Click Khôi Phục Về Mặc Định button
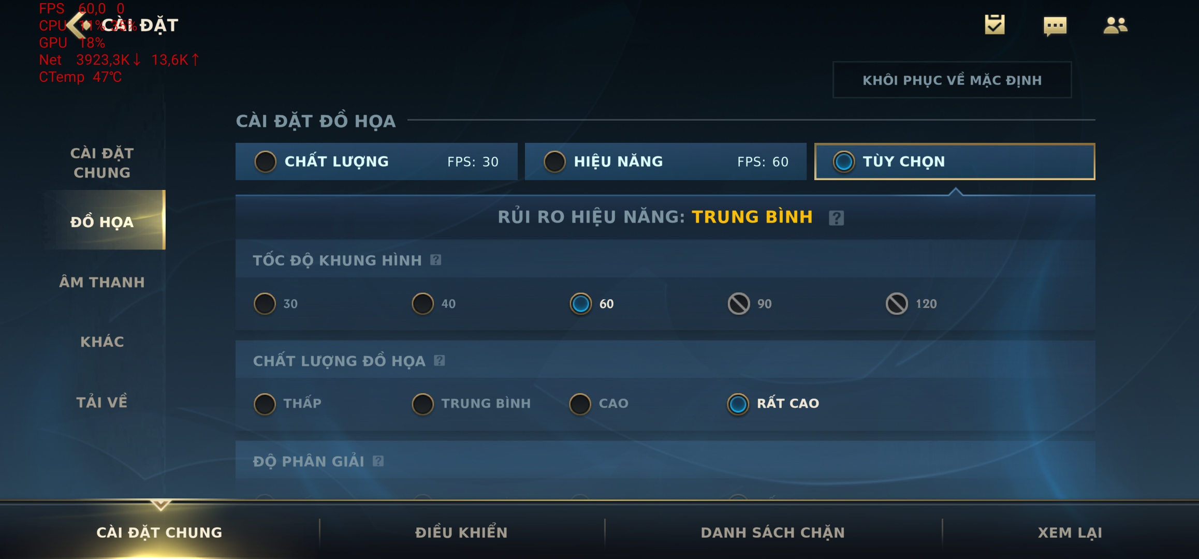The height and width of the screenshot is (559, 1199). pyautogui.click(x=952, y=80)
